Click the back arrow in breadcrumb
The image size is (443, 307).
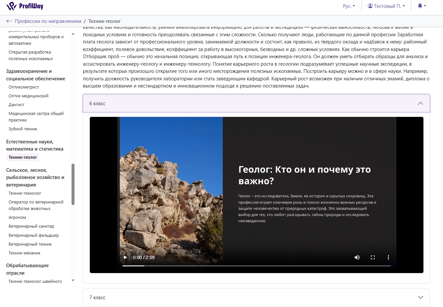9,21
